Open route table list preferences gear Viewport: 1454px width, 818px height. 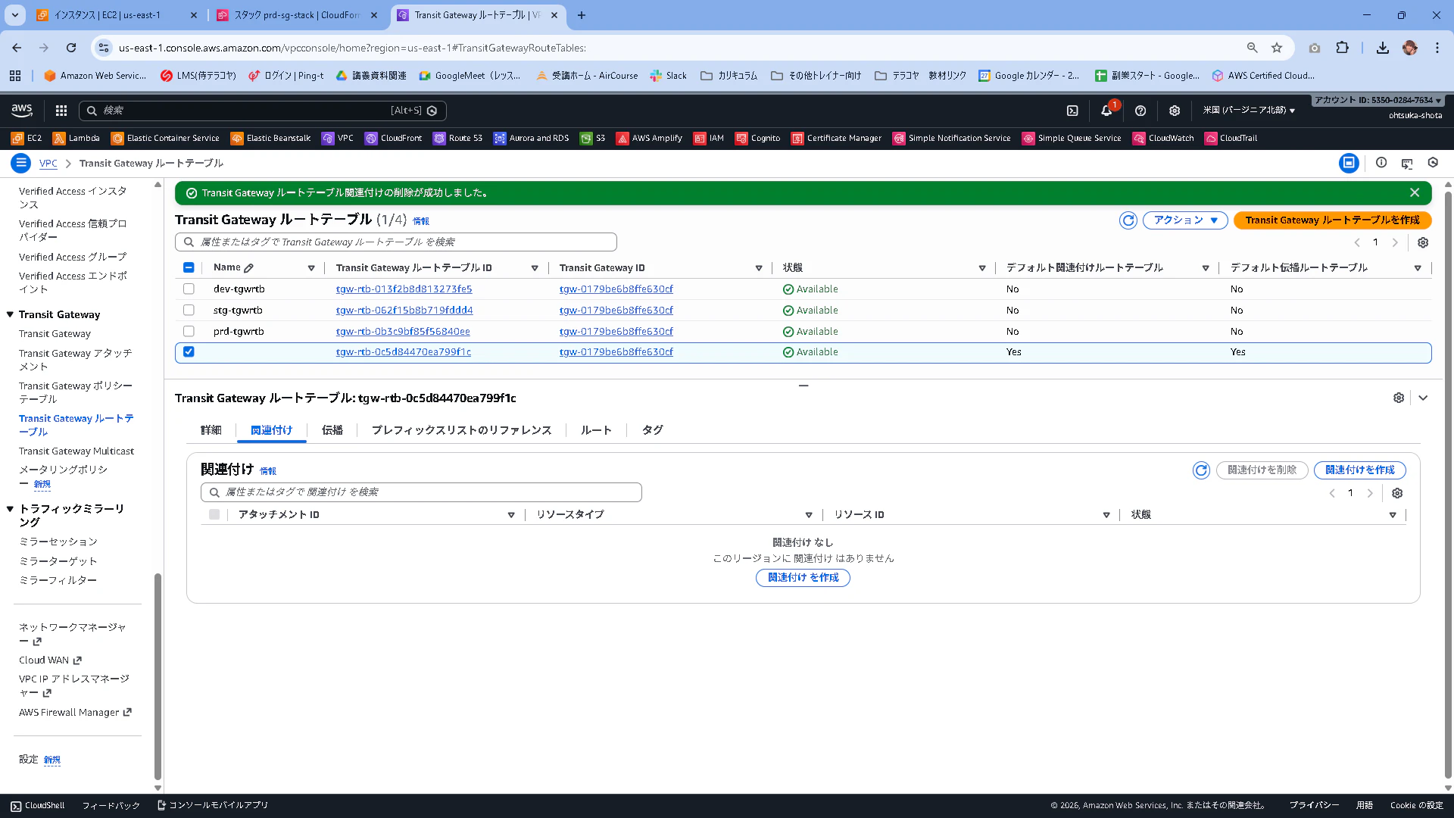tap(1423, 242)
